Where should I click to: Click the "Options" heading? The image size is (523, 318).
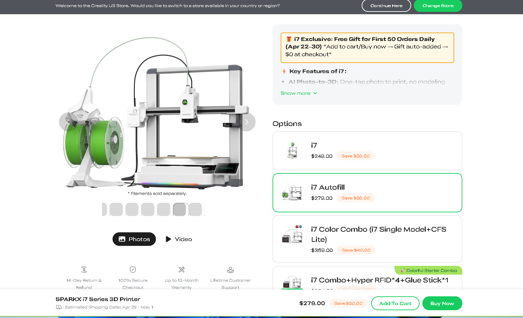coord(287,124)
